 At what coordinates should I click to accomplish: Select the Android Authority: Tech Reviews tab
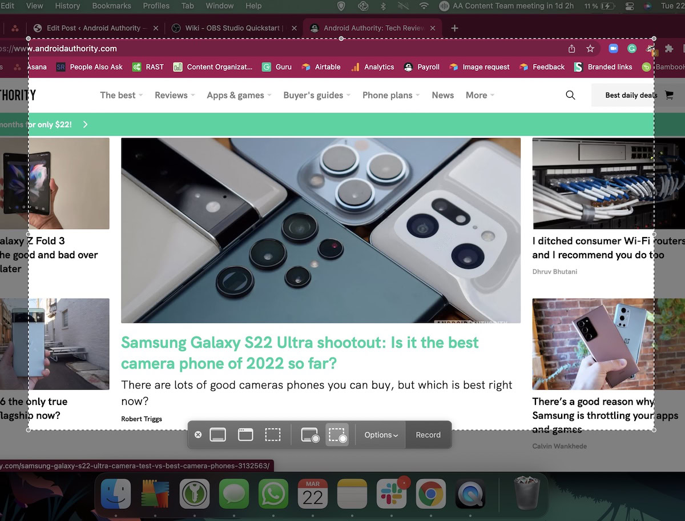pyautogui.click(x=374, y=28)
